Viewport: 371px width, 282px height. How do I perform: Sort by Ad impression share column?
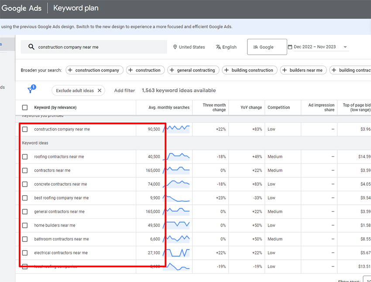321,108
